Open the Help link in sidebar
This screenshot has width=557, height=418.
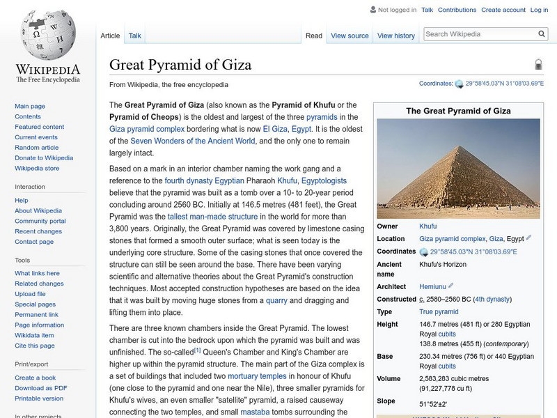click(22, 200)
